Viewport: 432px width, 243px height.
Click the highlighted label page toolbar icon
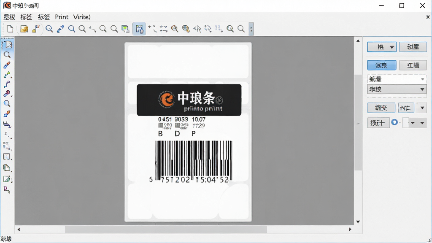[x=139, y=29]
